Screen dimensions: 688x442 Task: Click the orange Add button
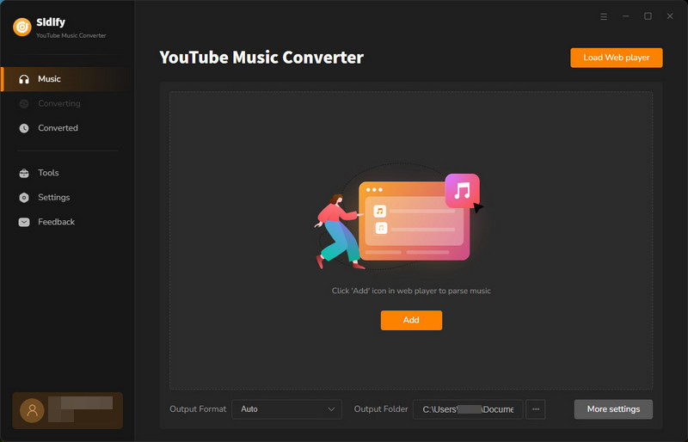[411, 320]
